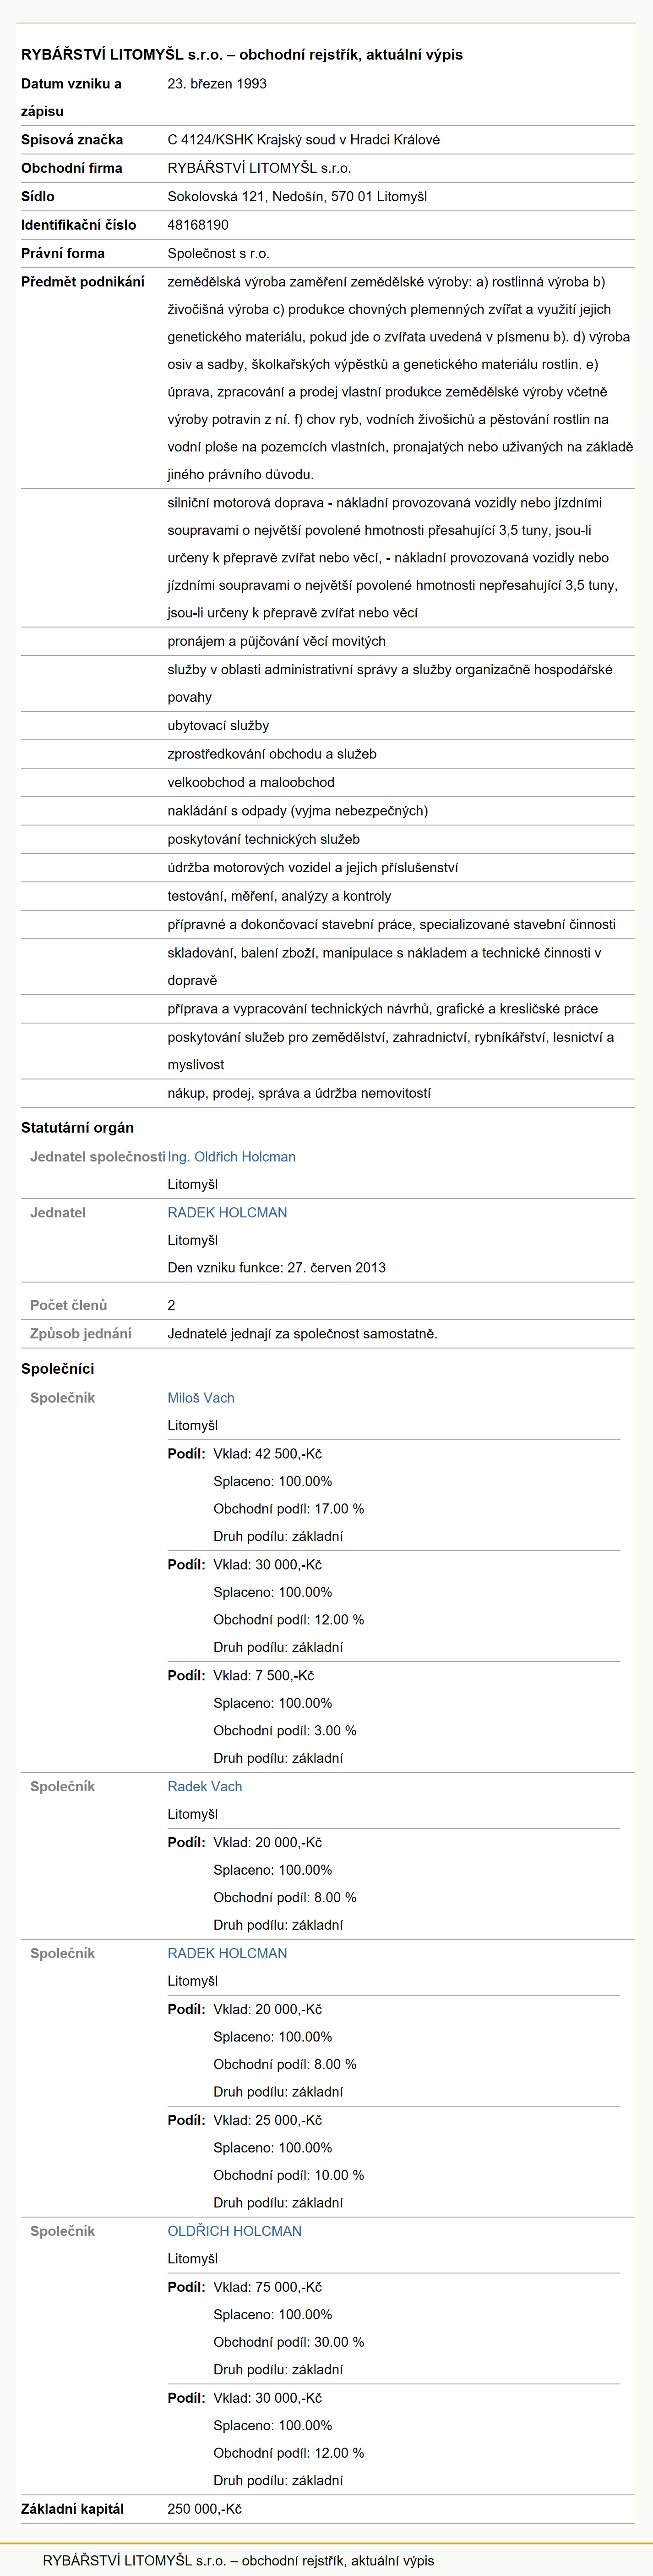
Task: Click the footer title text at bottom
Action: [x=239, y=2560]
